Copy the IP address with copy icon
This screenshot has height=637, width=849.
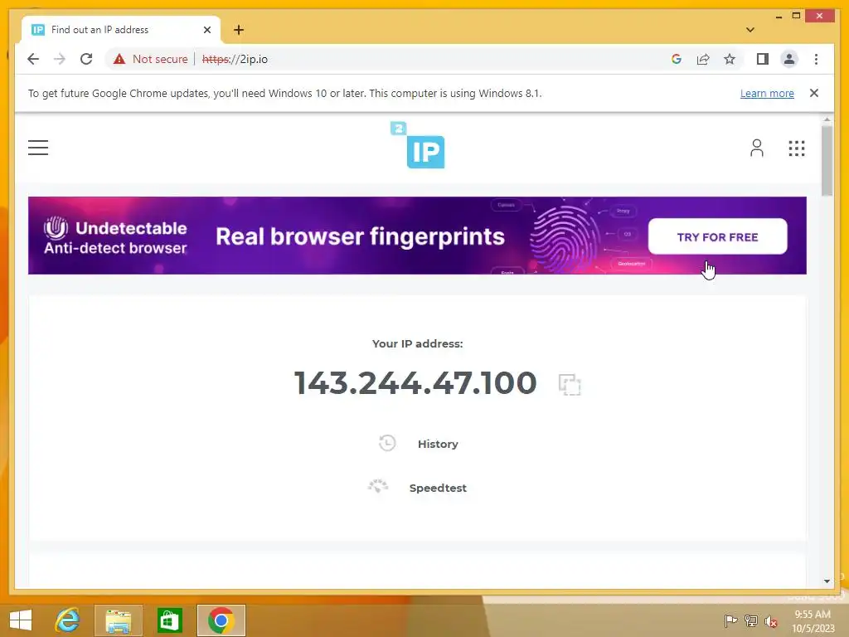point(569,385)
